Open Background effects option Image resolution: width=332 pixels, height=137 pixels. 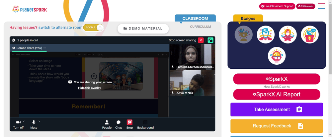point(145,124)
